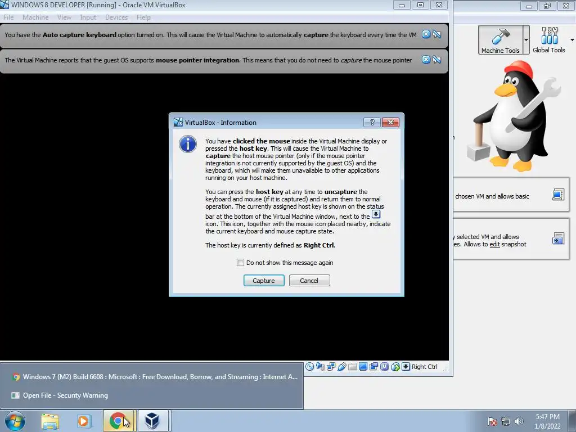
Task: Click the Cancel button
Action: coord(309,280)
